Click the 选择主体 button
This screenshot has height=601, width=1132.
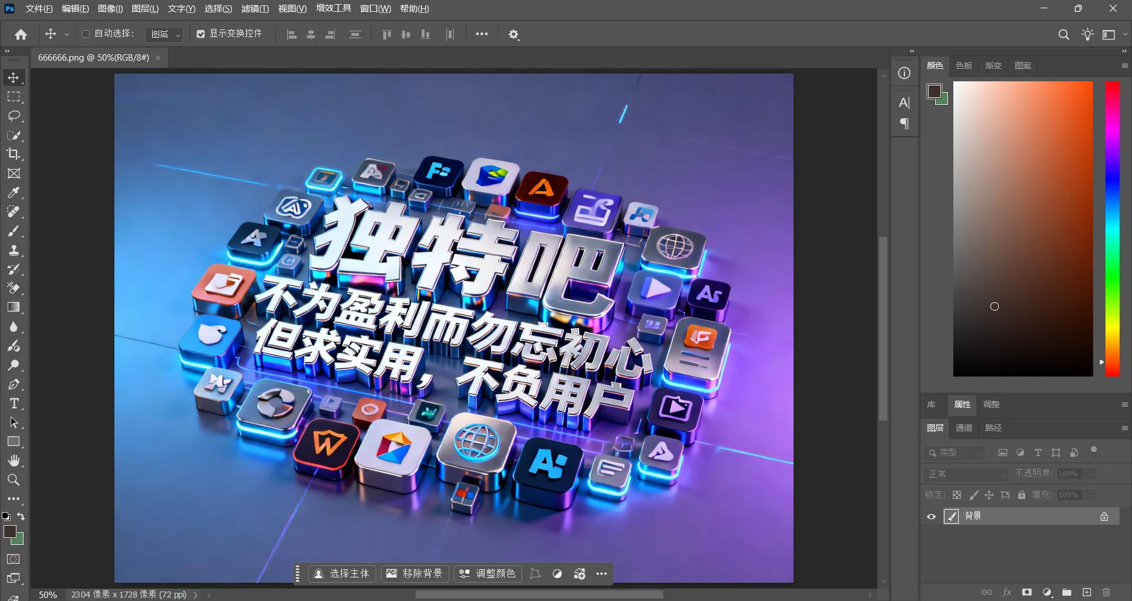[x=341, y=573]
